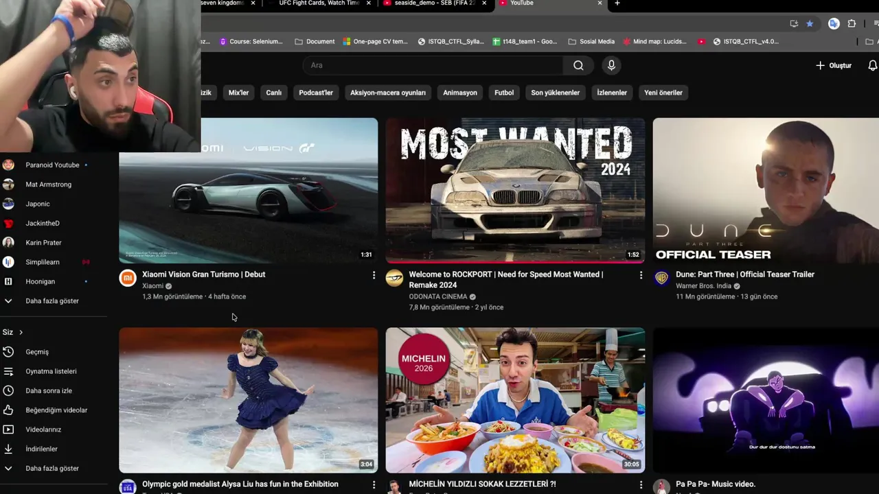Image resolution: width=879 pixels, height=494 pixels.
Task: Open a new browser tab with plus
Action: pos(617,3)
